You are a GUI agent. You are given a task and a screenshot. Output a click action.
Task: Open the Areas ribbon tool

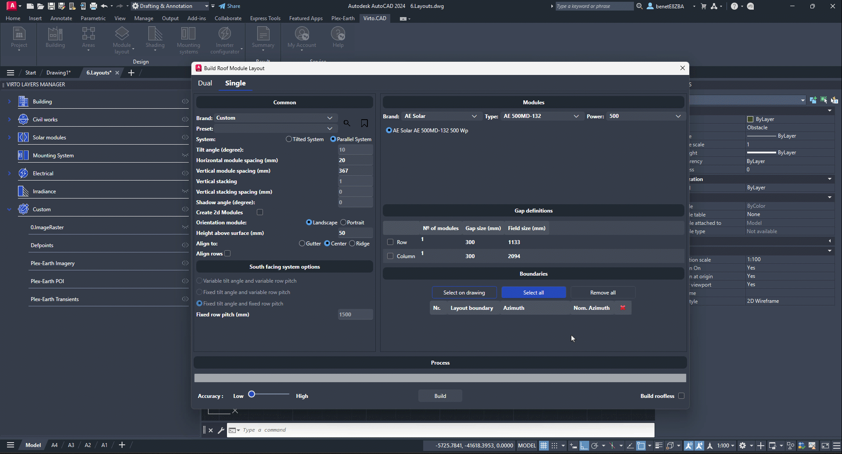tap(88, 38)
